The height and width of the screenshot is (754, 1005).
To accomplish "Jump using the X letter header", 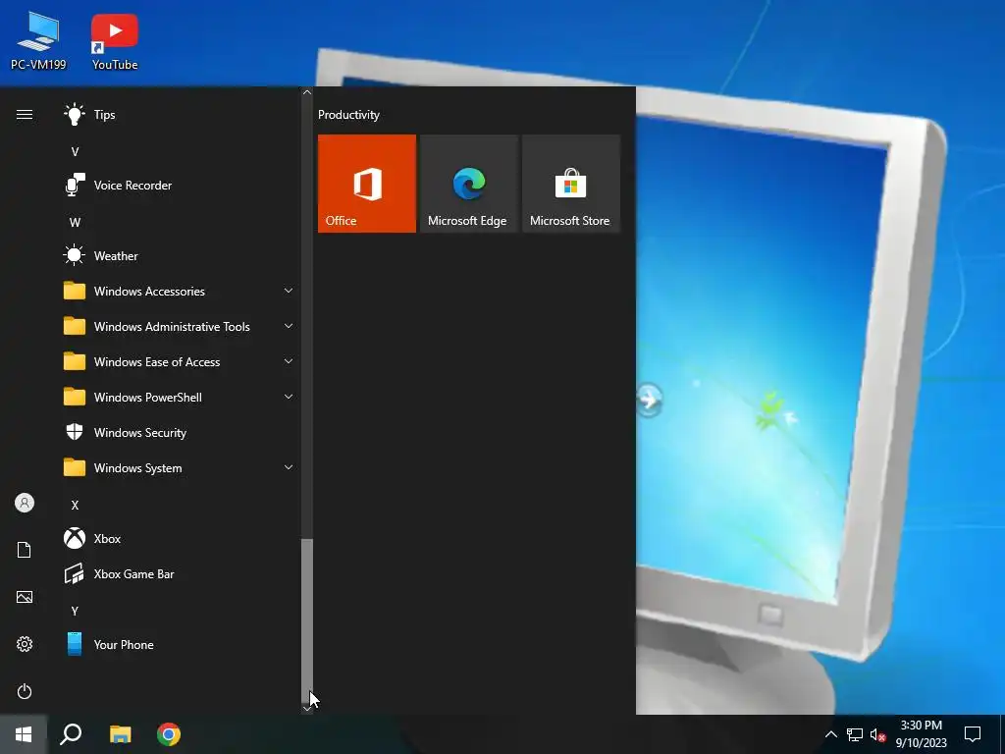I will (75, 506).
